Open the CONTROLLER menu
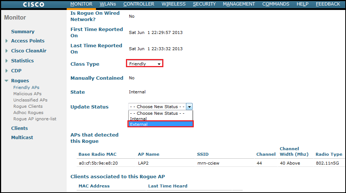This screenshot has width=346, height=193. [139, 4]
